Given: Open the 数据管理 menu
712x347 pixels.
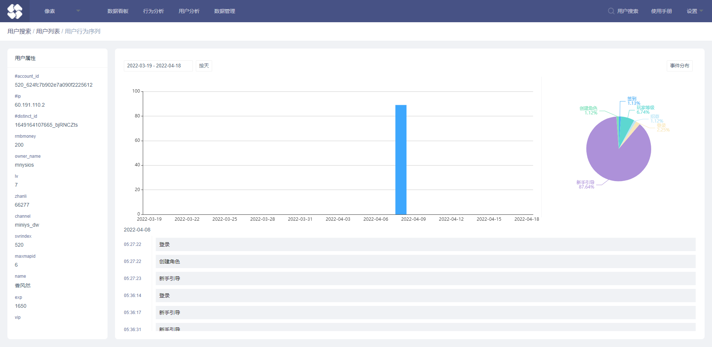Looking at the screenshot, I should coord(225,11).
